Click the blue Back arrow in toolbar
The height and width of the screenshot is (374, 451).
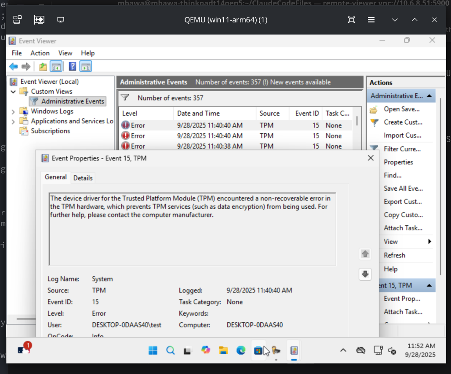click(14, 67)
